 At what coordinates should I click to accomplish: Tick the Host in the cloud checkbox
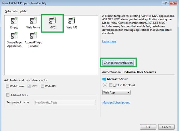pos(111,85)
